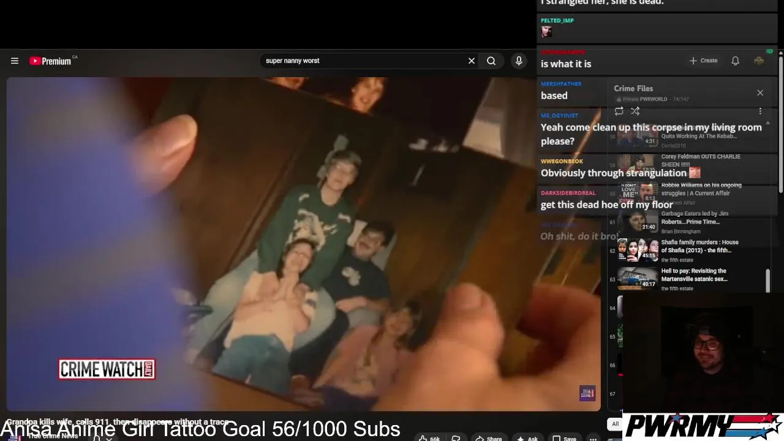Open the 'Brian Birmingham' channel name
Screen dimensions: 784x441
click(680, 232)
